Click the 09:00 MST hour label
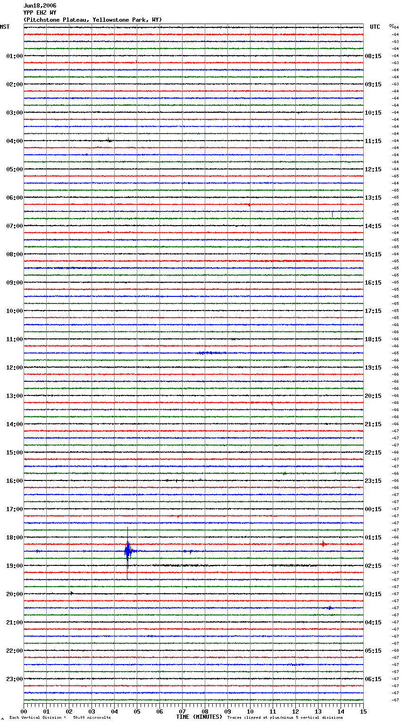This screenshot has height=724, width=401. [15, 283]
